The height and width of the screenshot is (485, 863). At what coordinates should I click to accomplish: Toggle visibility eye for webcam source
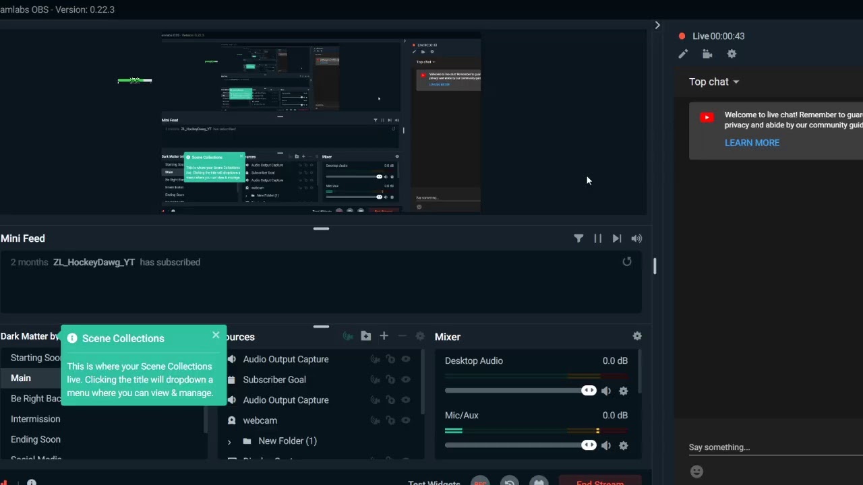(x=406, y=420)
